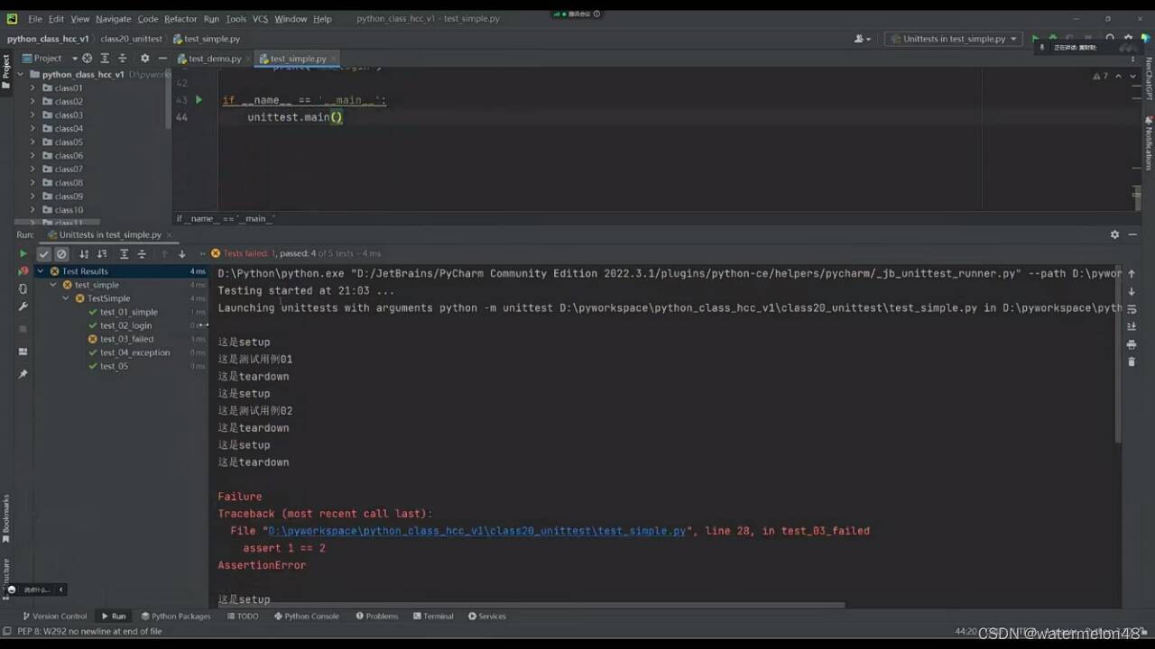
Task: Open the Services tool window
Action: coord(487,617)
